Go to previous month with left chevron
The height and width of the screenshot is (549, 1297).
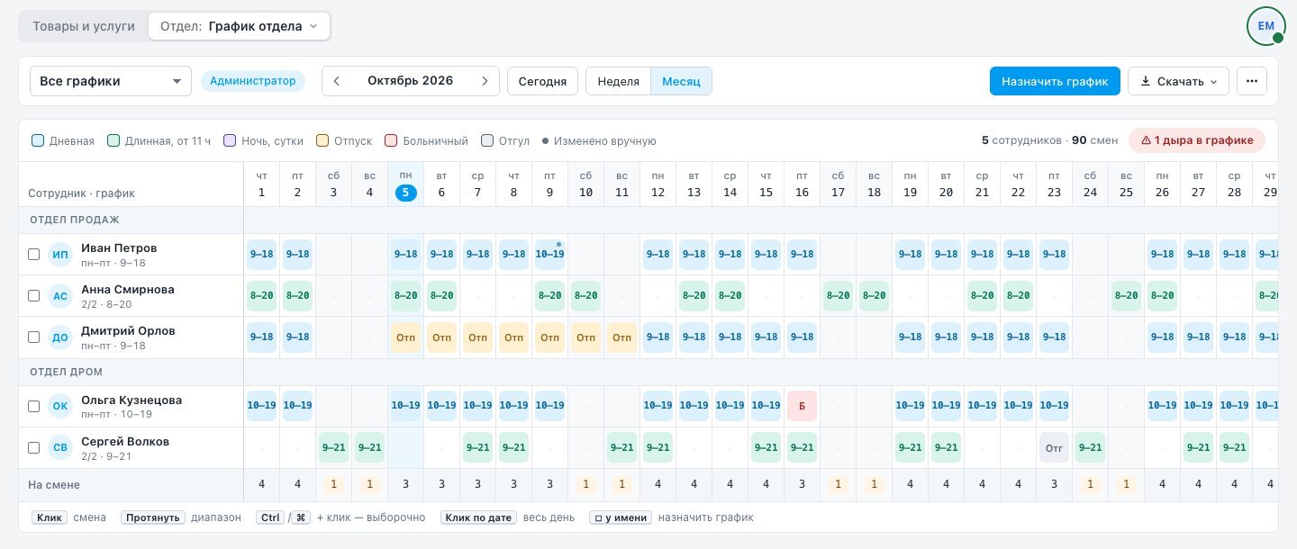coord(336,81)
